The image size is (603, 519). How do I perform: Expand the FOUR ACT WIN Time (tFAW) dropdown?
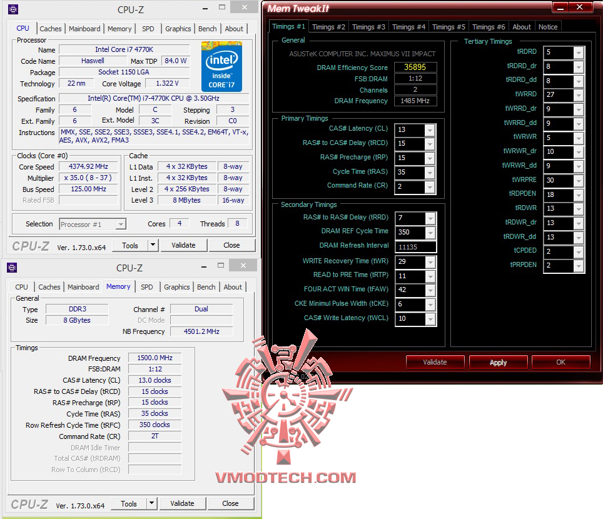pos(430,291)
